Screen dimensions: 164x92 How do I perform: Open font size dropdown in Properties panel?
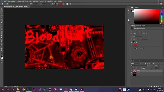click(136, 39)
